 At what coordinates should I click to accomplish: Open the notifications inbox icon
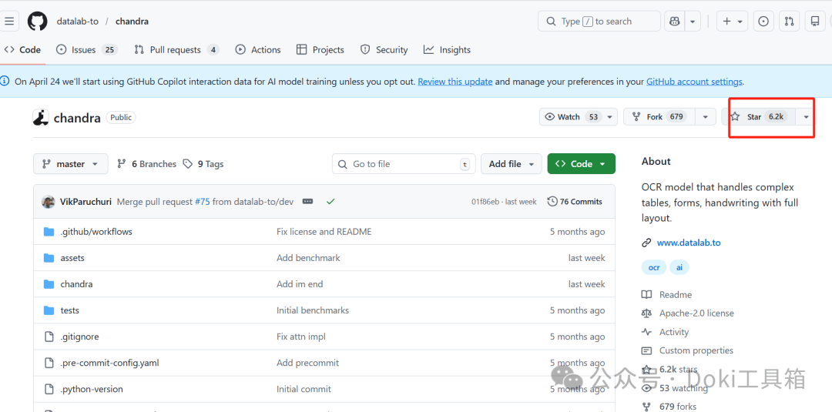click(x=815, y=22)
